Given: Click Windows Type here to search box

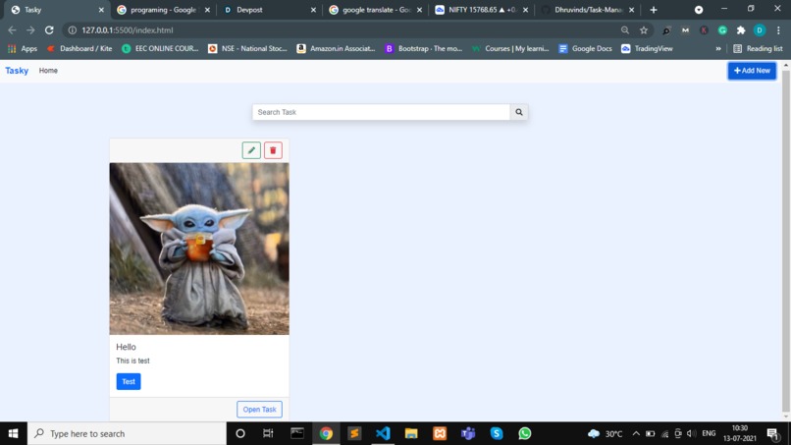Looking at the screenshot, I should (x=128, y=433).
